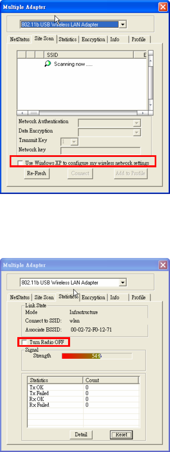
Task: Click the SSID column header
Action: pyautogui.click(x=88, y=54)
